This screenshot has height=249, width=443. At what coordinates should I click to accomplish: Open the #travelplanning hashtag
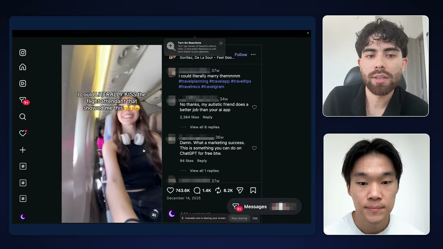coord(193,81)
